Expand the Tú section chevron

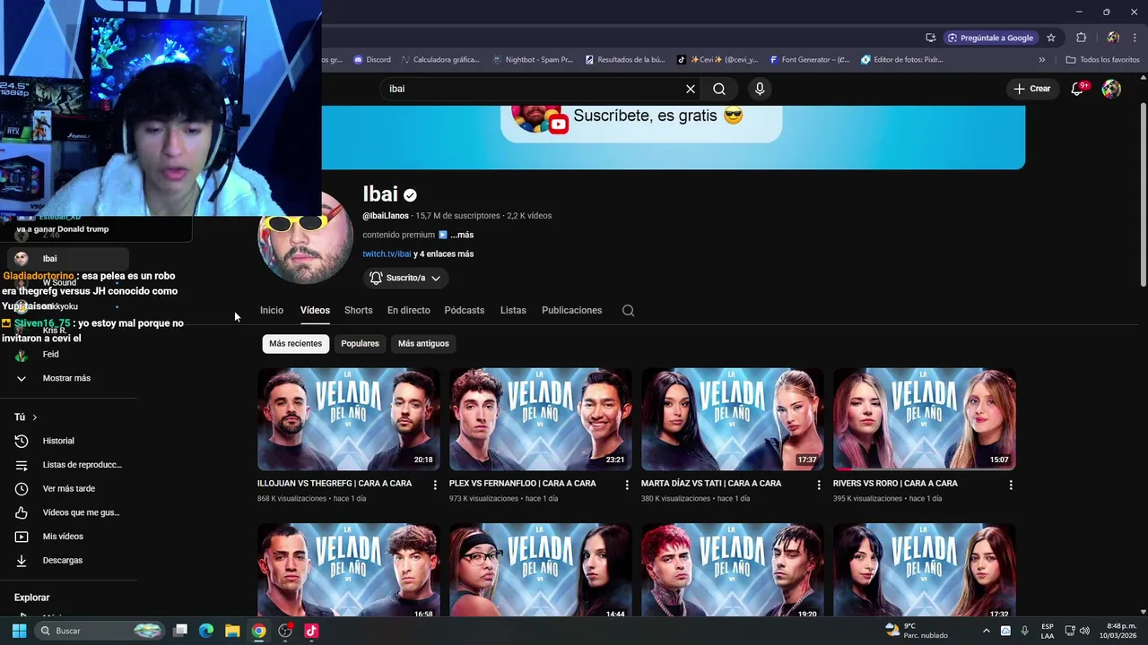point(35,417)
